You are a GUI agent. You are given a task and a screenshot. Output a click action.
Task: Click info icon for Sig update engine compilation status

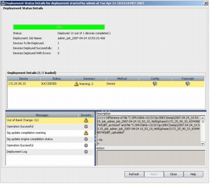coord(86,139)
